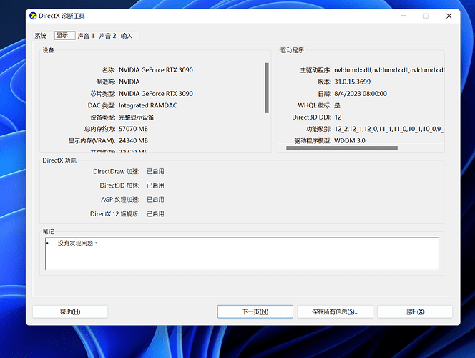Click the 完整显示设备 device type value

coord(137,117)
